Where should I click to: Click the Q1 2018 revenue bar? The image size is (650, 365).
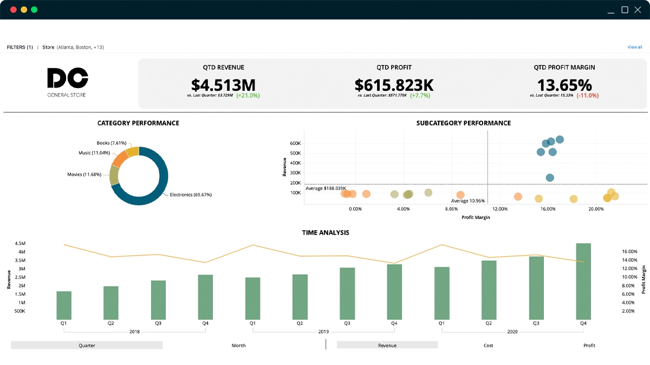[64, 306]
